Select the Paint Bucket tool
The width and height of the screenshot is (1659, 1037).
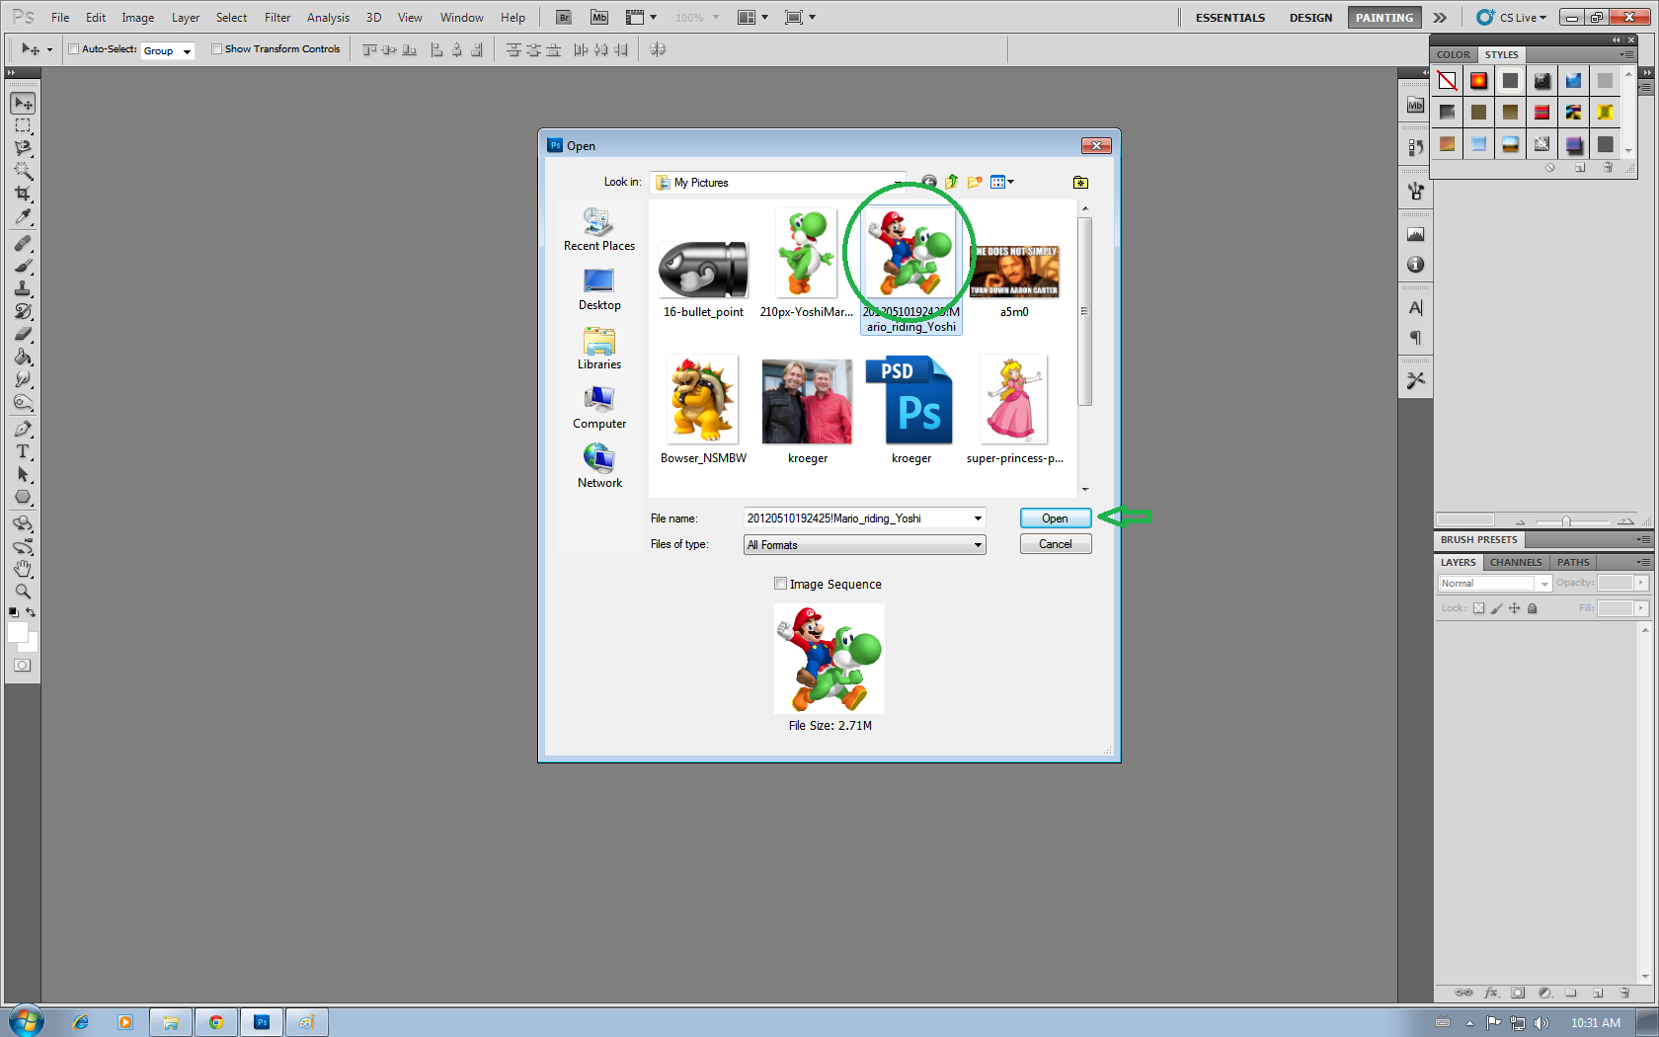click(23, 357)
